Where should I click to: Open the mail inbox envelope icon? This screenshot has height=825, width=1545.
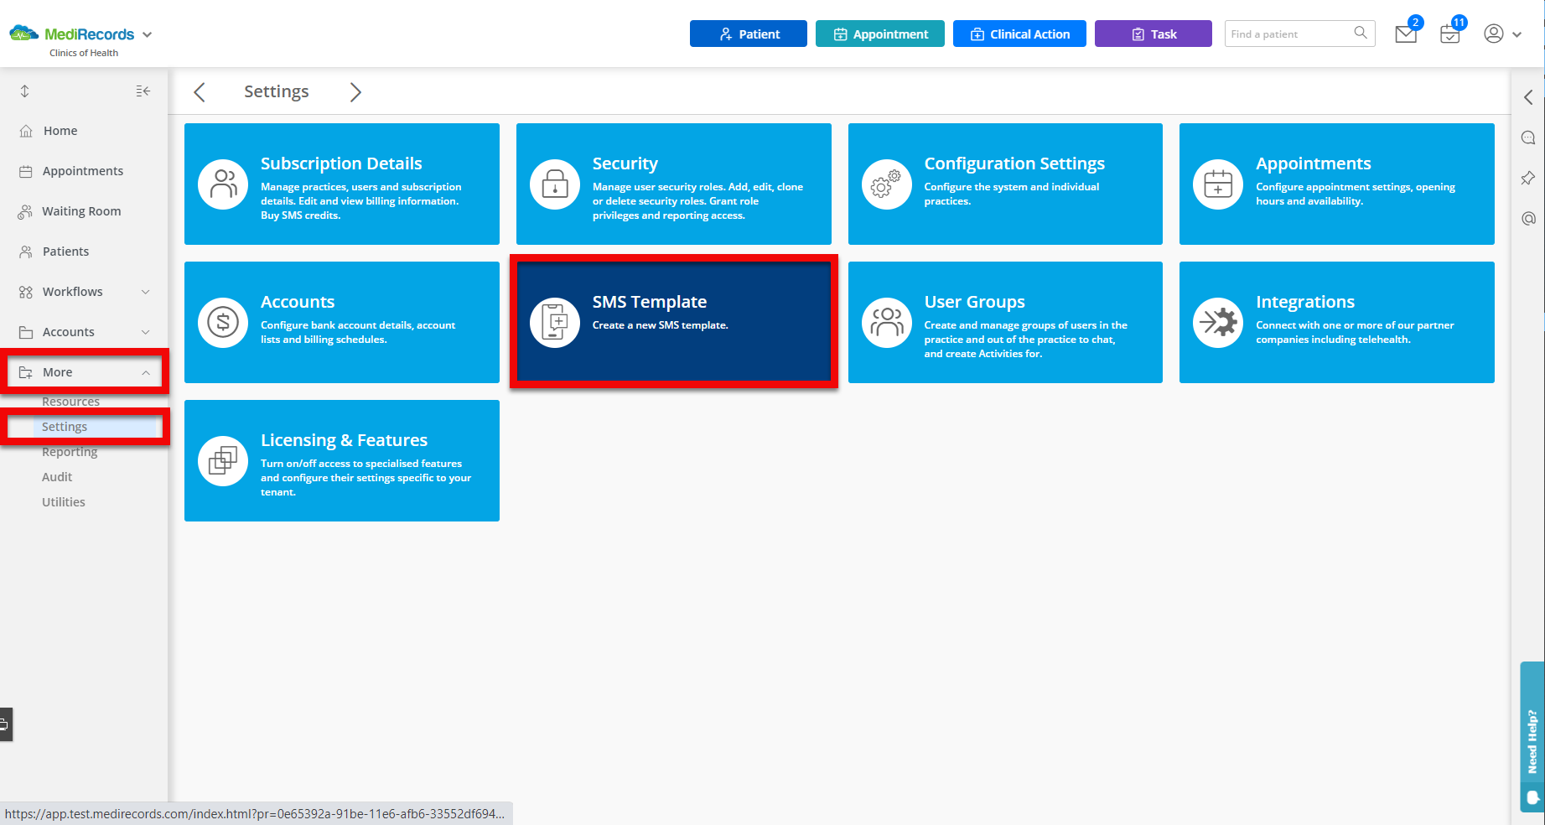point(1406,34)
